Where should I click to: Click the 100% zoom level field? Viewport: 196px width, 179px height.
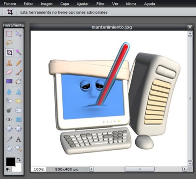pyautogui.click(x=39, y=169)
